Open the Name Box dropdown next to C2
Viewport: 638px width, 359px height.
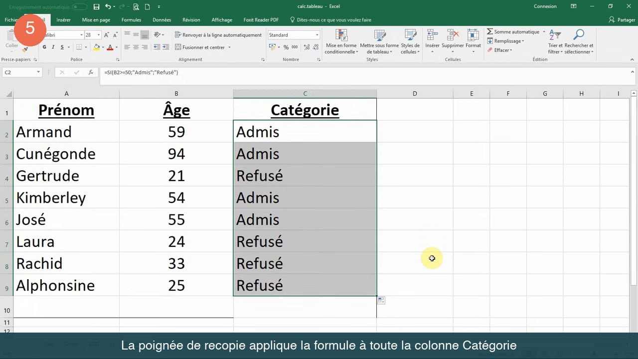38,72
